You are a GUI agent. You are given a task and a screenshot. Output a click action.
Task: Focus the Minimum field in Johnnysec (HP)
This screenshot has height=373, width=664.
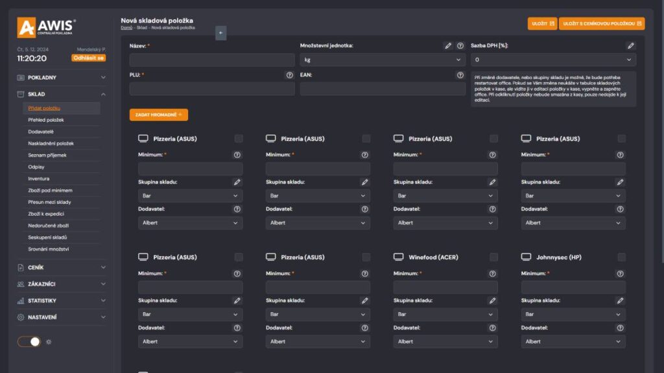[573, 287]
